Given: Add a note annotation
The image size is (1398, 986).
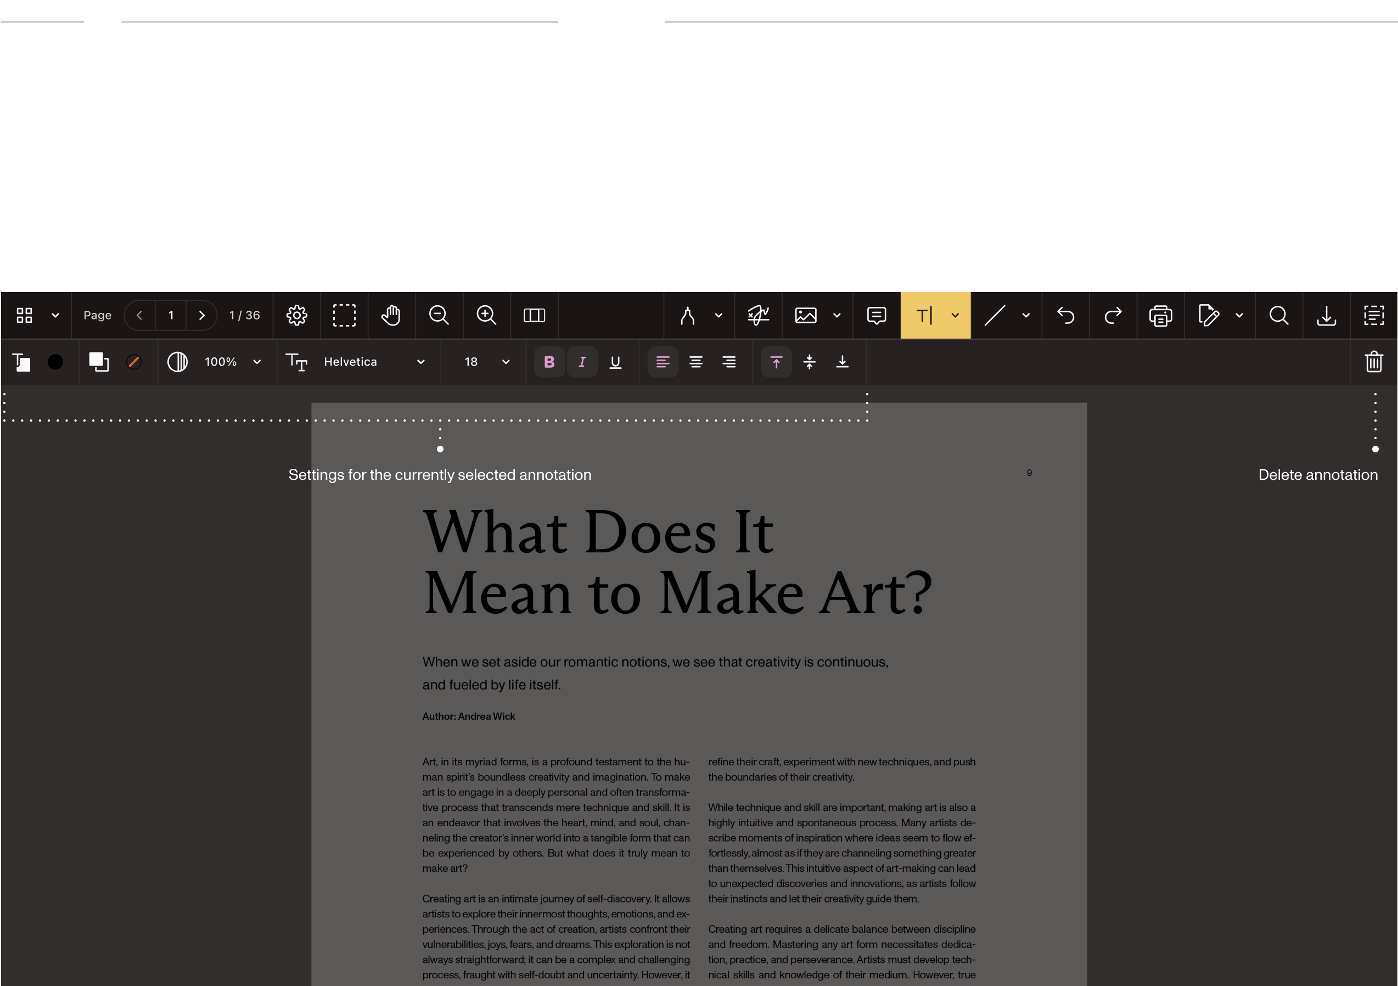Looking at the screenshot, I should pyautogui.click(x=877, y=316).
